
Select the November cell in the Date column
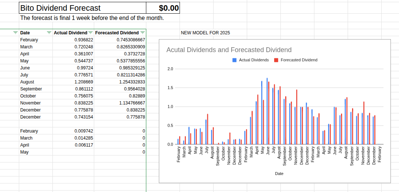point(36,103)
